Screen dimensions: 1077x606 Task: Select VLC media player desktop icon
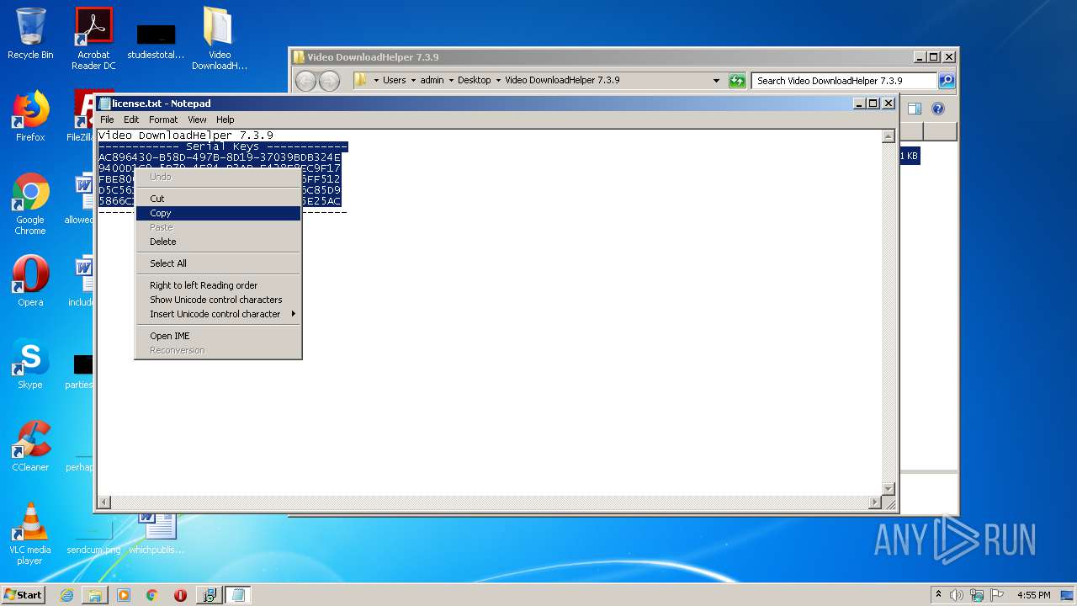(x=30, y=534)
